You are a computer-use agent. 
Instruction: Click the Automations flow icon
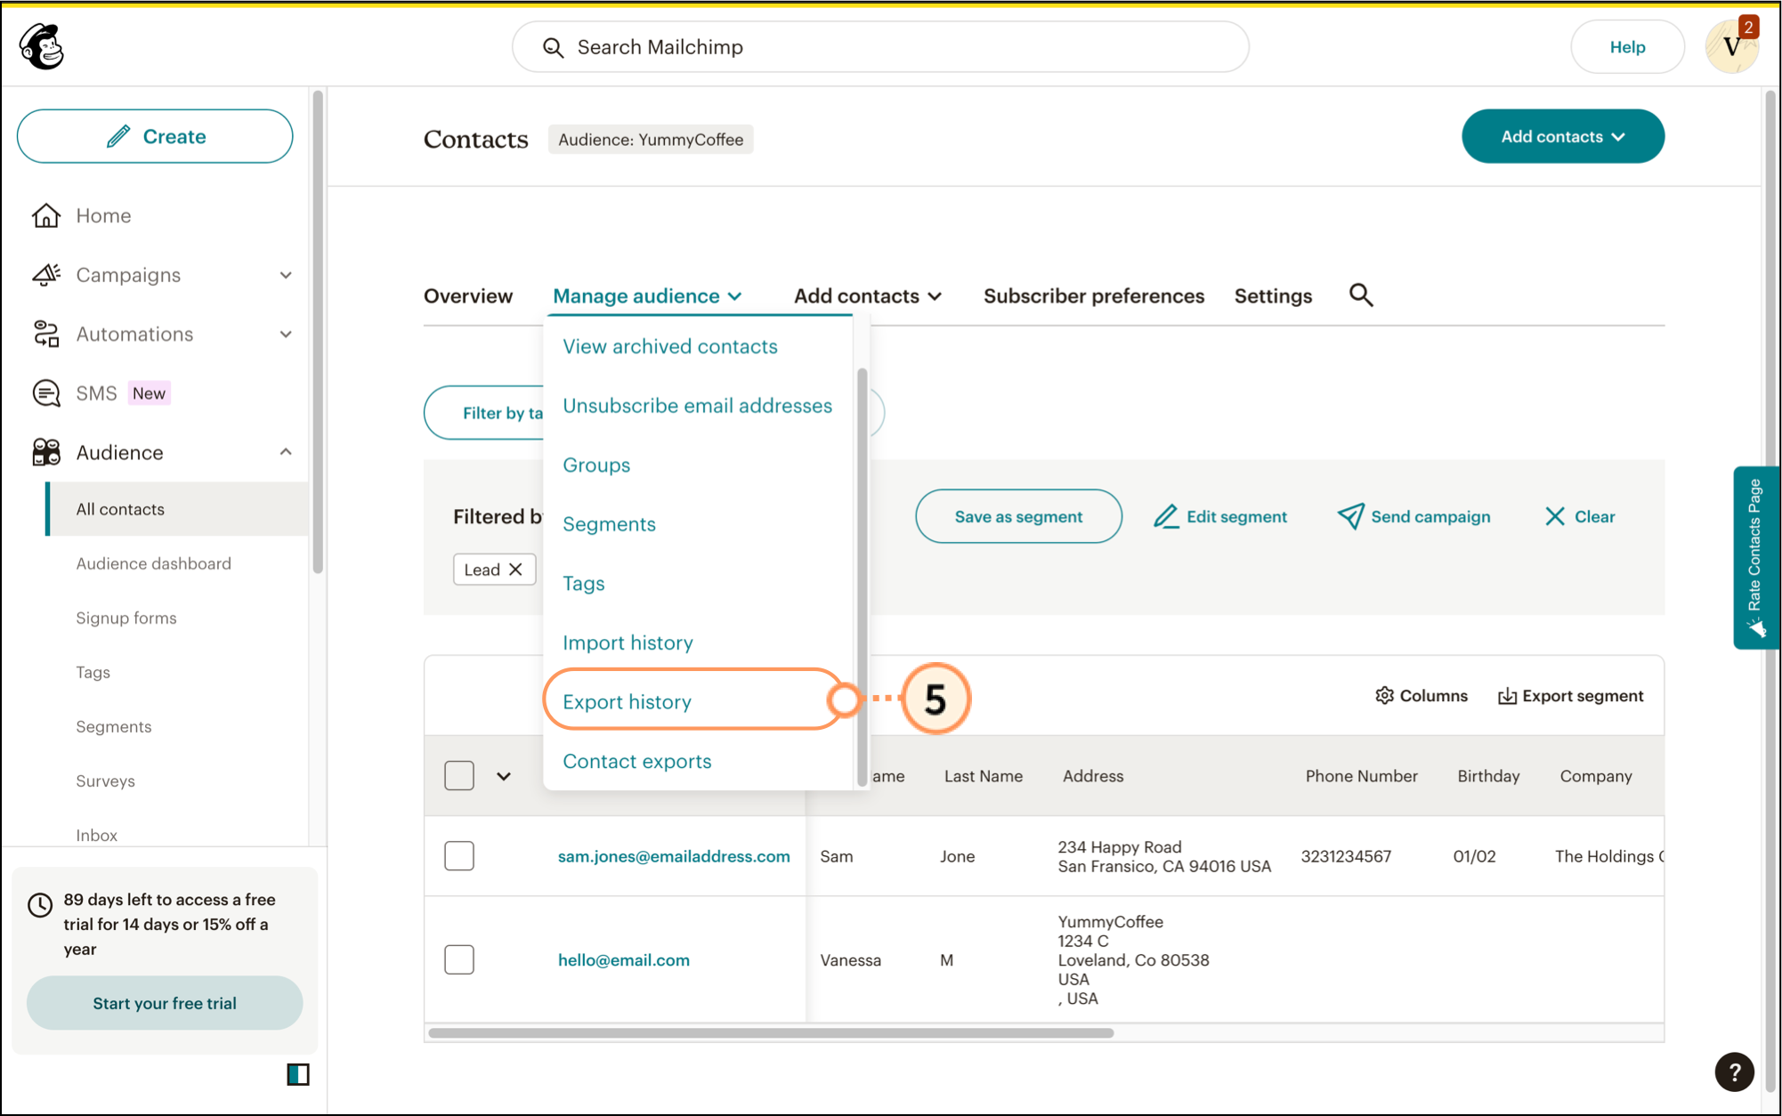[x=46, y=334]
